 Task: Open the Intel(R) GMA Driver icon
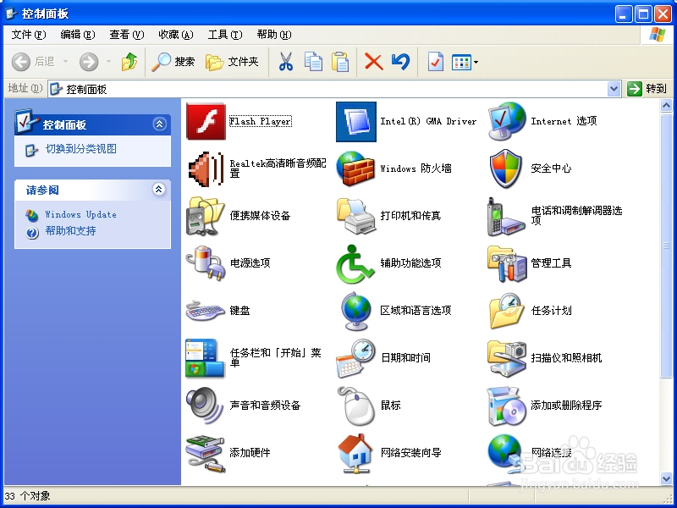coord(356,121)
